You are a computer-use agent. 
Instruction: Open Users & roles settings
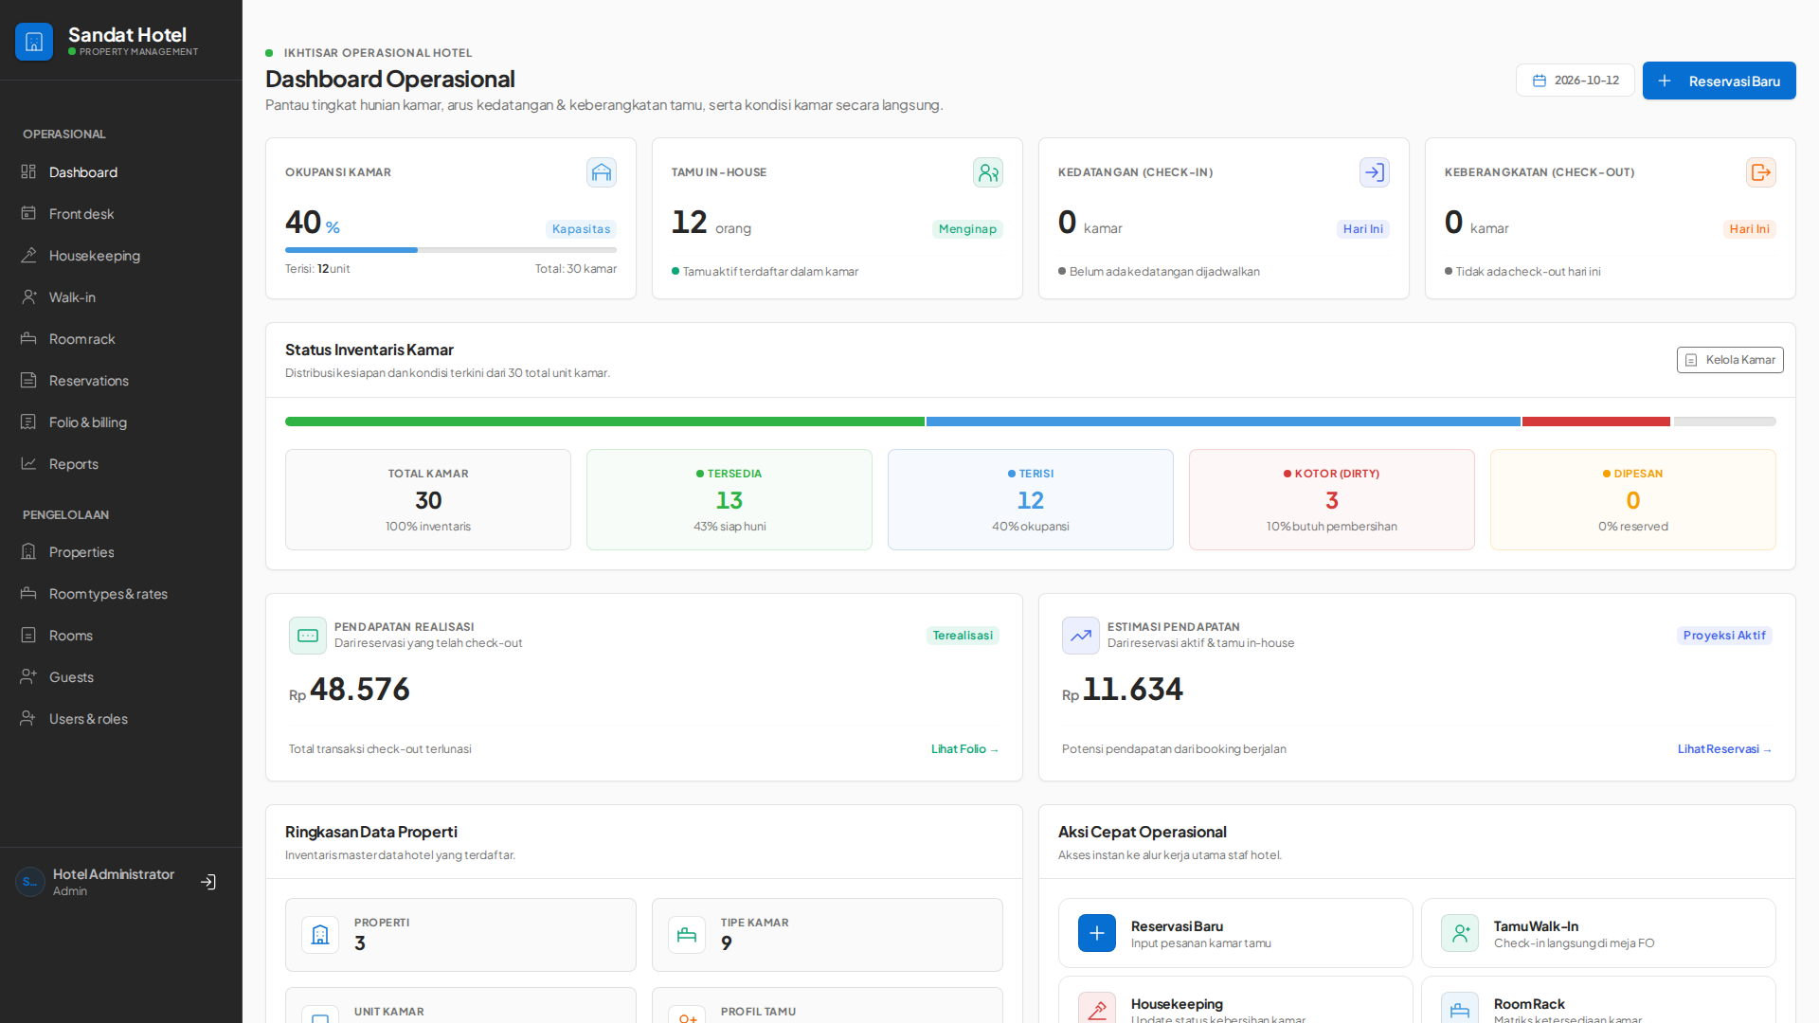point(121,719)
